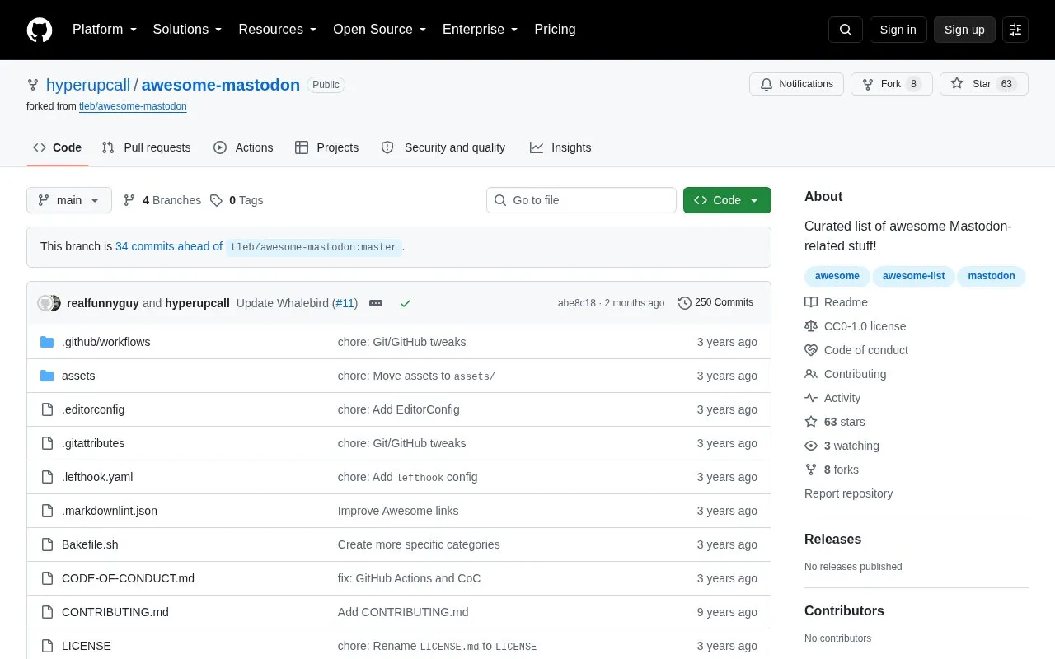Open the command palette icon button

tap(1015, 30)
